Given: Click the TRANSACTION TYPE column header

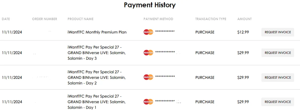Looking at the screenshot, I should tap(211, 19).
